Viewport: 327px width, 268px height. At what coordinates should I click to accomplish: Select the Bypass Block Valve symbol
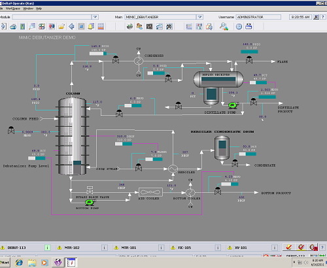pos(90,190)
